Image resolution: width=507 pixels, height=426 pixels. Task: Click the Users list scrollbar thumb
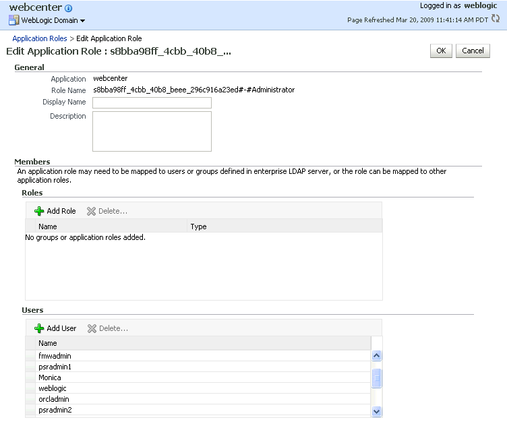point(377,378)
